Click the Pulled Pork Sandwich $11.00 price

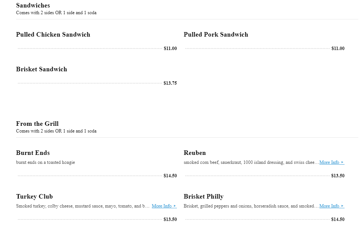pyautogui.click(x=338, y=49)
